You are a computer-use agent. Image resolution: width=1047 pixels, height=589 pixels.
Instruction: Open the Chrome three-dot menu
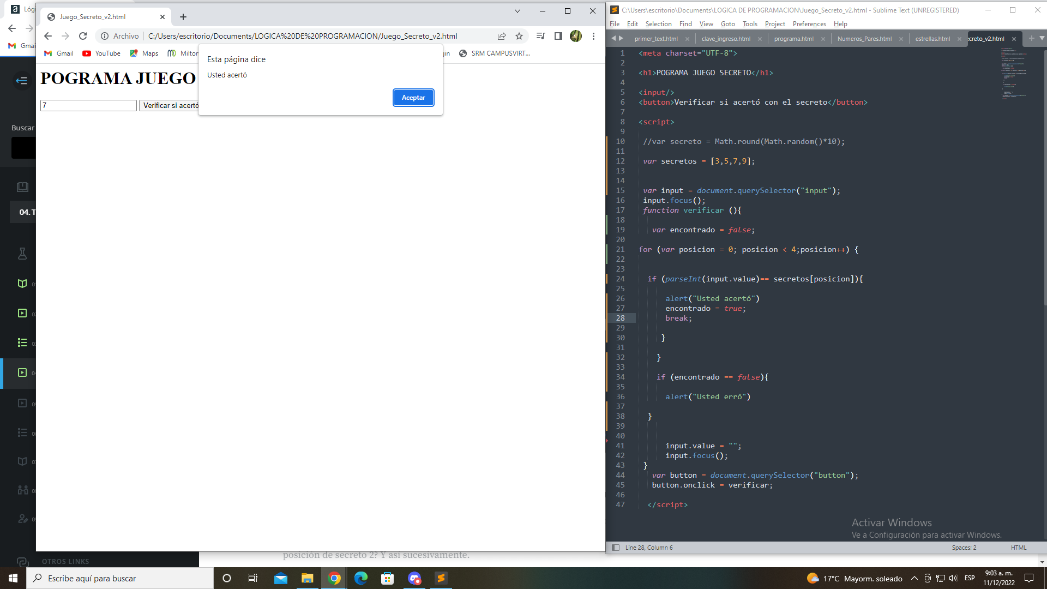(x=593, y=36)
